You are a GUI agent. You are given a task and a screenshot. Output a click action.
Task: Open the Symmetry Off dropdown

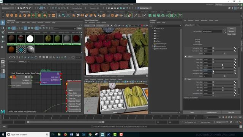(x=95, y=8)
